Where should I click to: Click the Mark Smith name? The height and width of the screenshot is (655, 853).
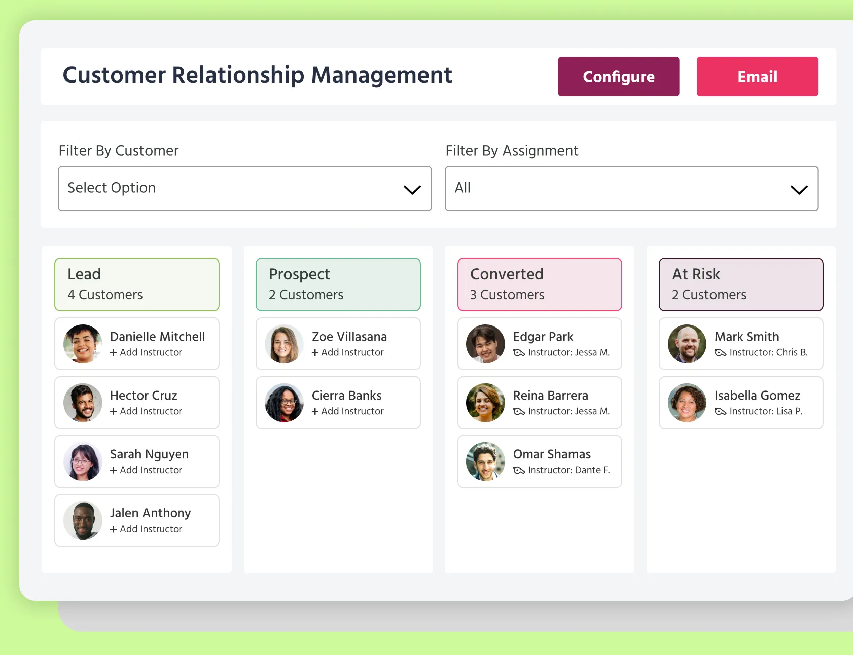coord(747,337)
